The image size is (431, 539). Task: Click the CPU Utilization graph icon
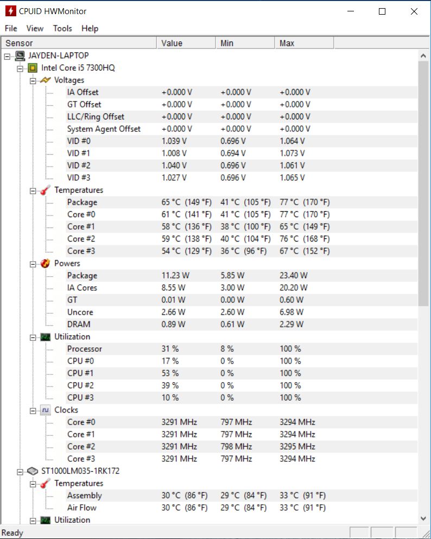[46, 337]
